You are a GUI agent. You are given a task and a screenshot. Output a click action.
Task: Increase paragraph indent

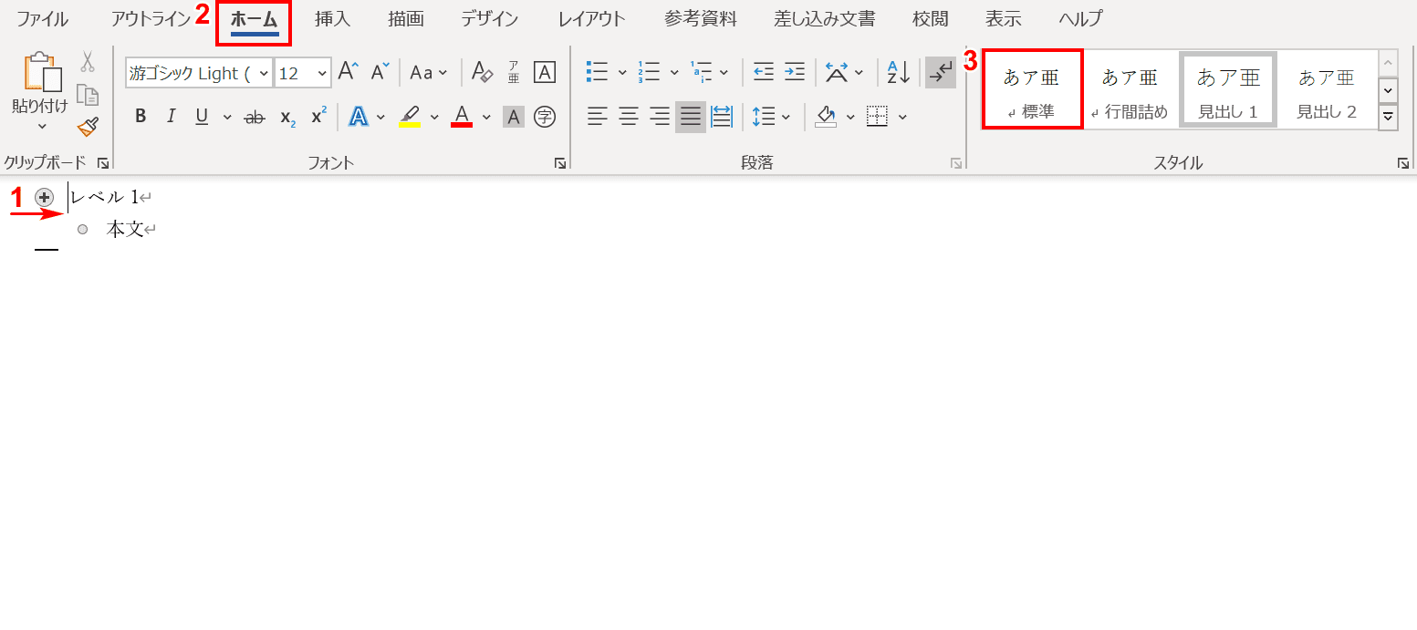pos(795,72)
